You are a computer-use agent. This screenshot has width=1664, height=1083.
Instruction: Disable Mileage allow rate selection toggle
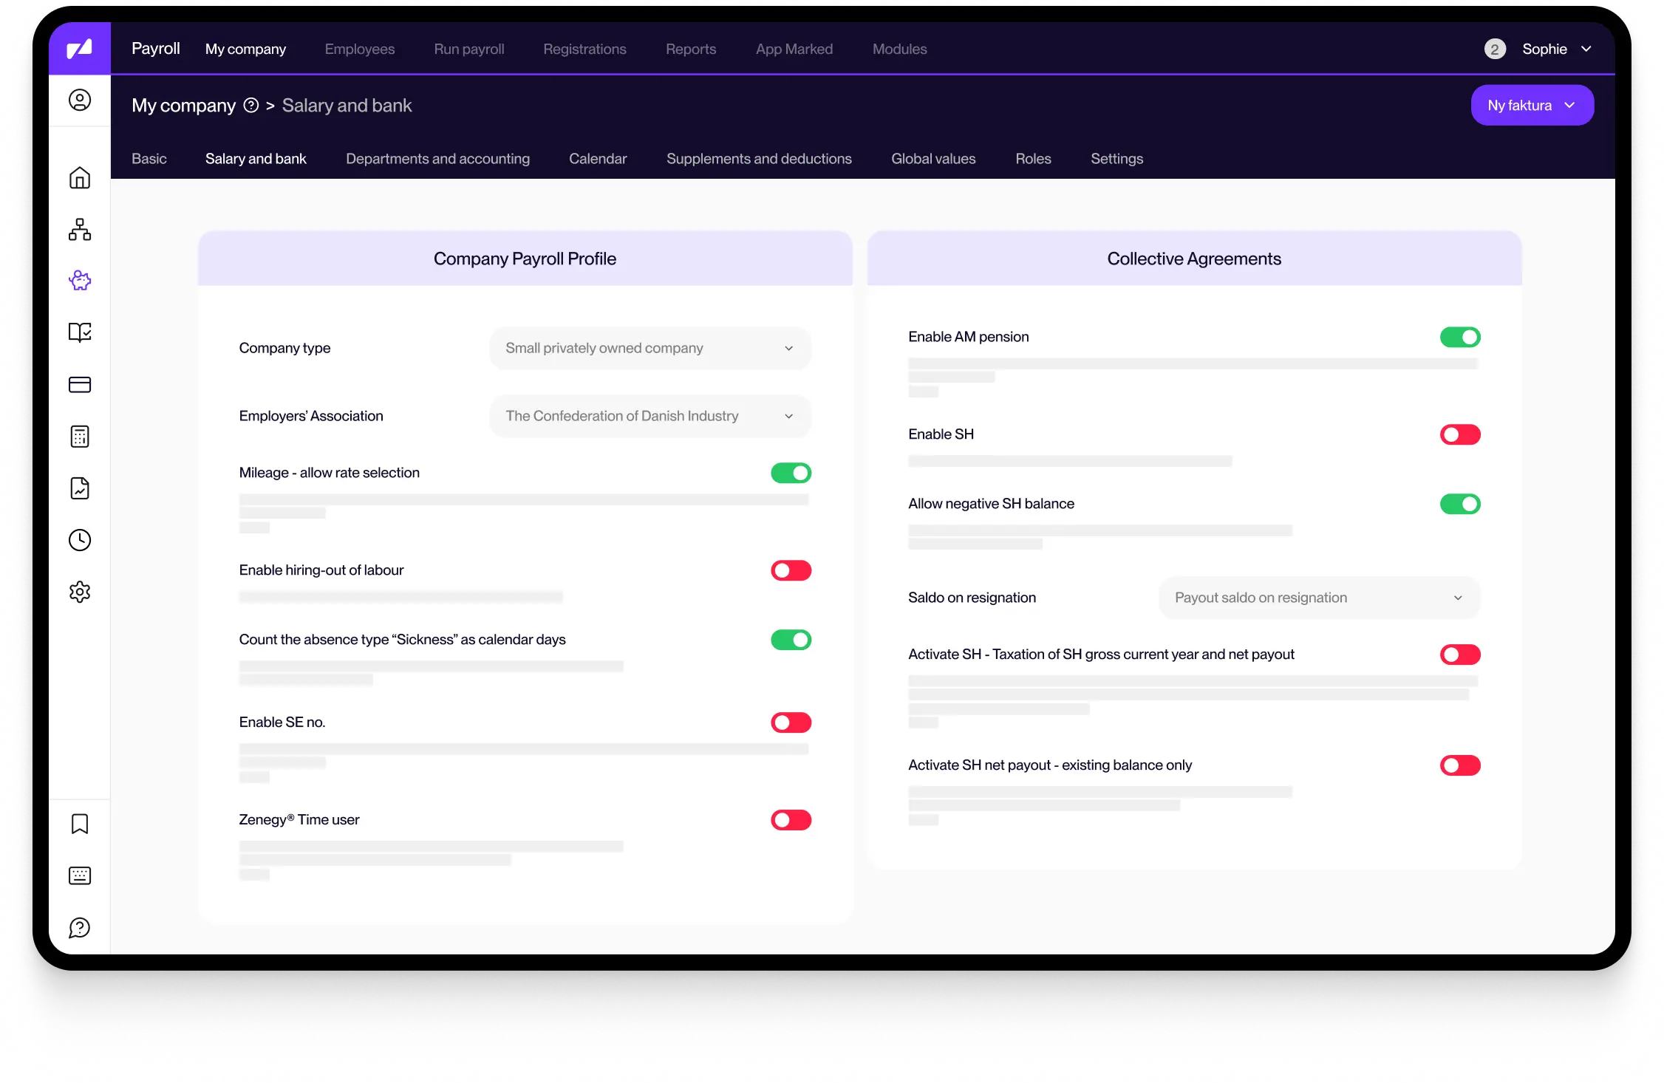[791, 473]
